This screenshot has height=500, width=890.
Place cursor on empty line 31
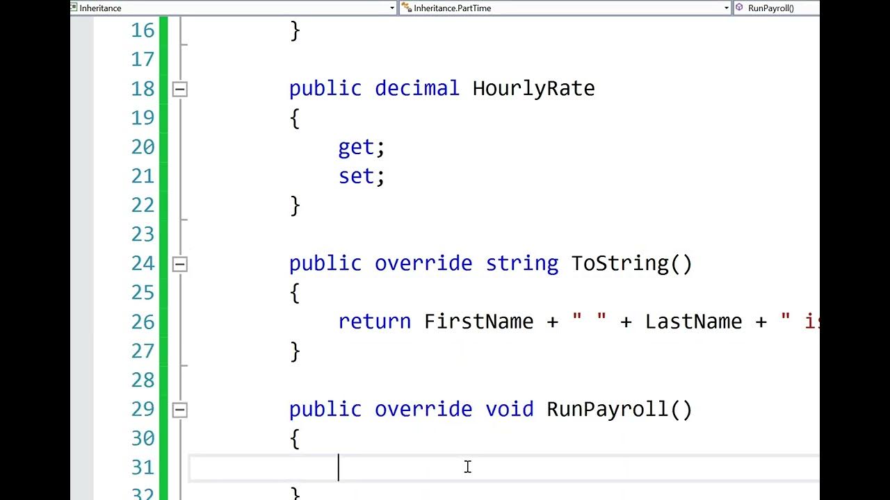click(504, 467)
